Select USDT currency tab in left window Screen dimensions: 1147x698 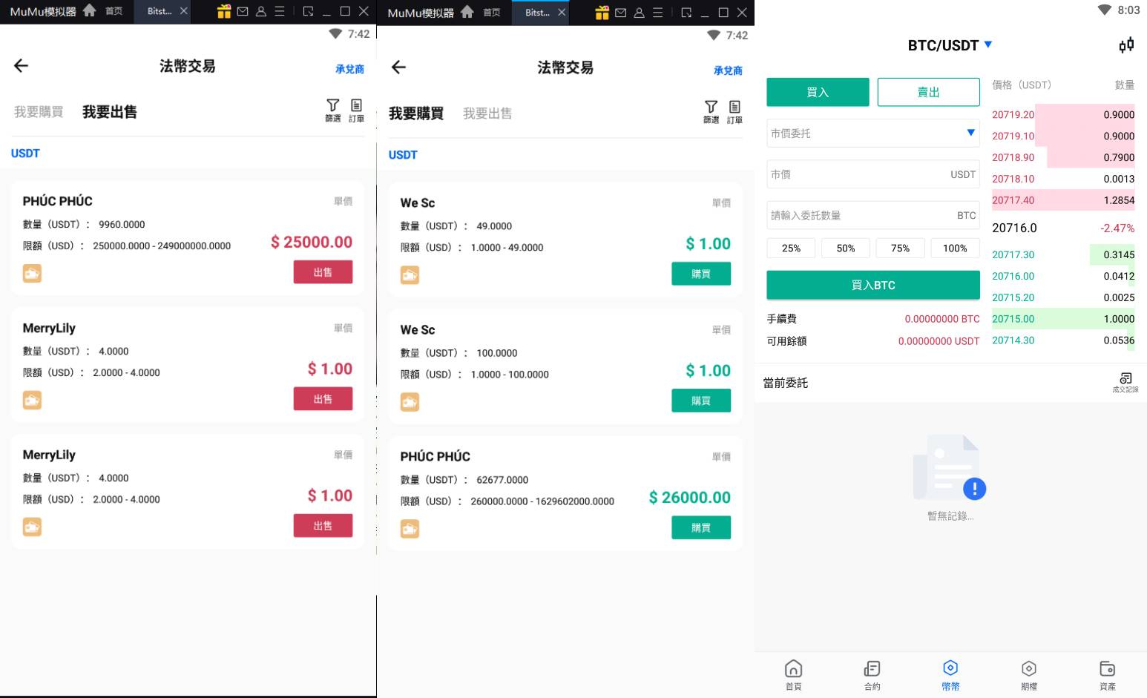(x=25, y=154)
